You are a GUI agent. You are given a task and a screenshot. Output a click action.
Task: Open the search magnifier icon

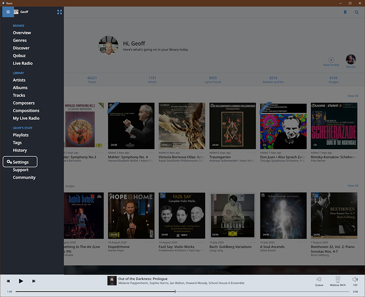point(357,12)
